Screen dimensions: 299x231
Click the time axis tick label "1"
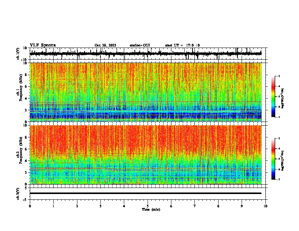(x=53, y=206)
